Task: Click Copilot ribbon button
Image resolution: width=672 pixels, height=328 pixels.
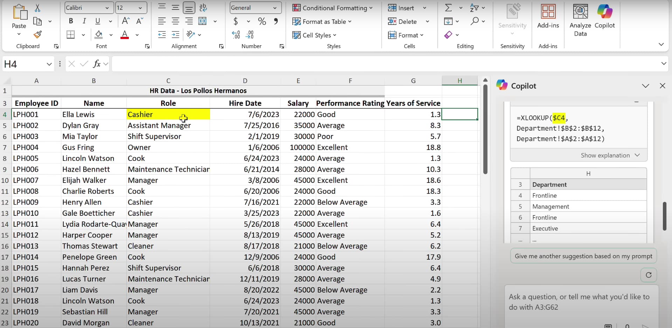Action: tap(605, 16)
